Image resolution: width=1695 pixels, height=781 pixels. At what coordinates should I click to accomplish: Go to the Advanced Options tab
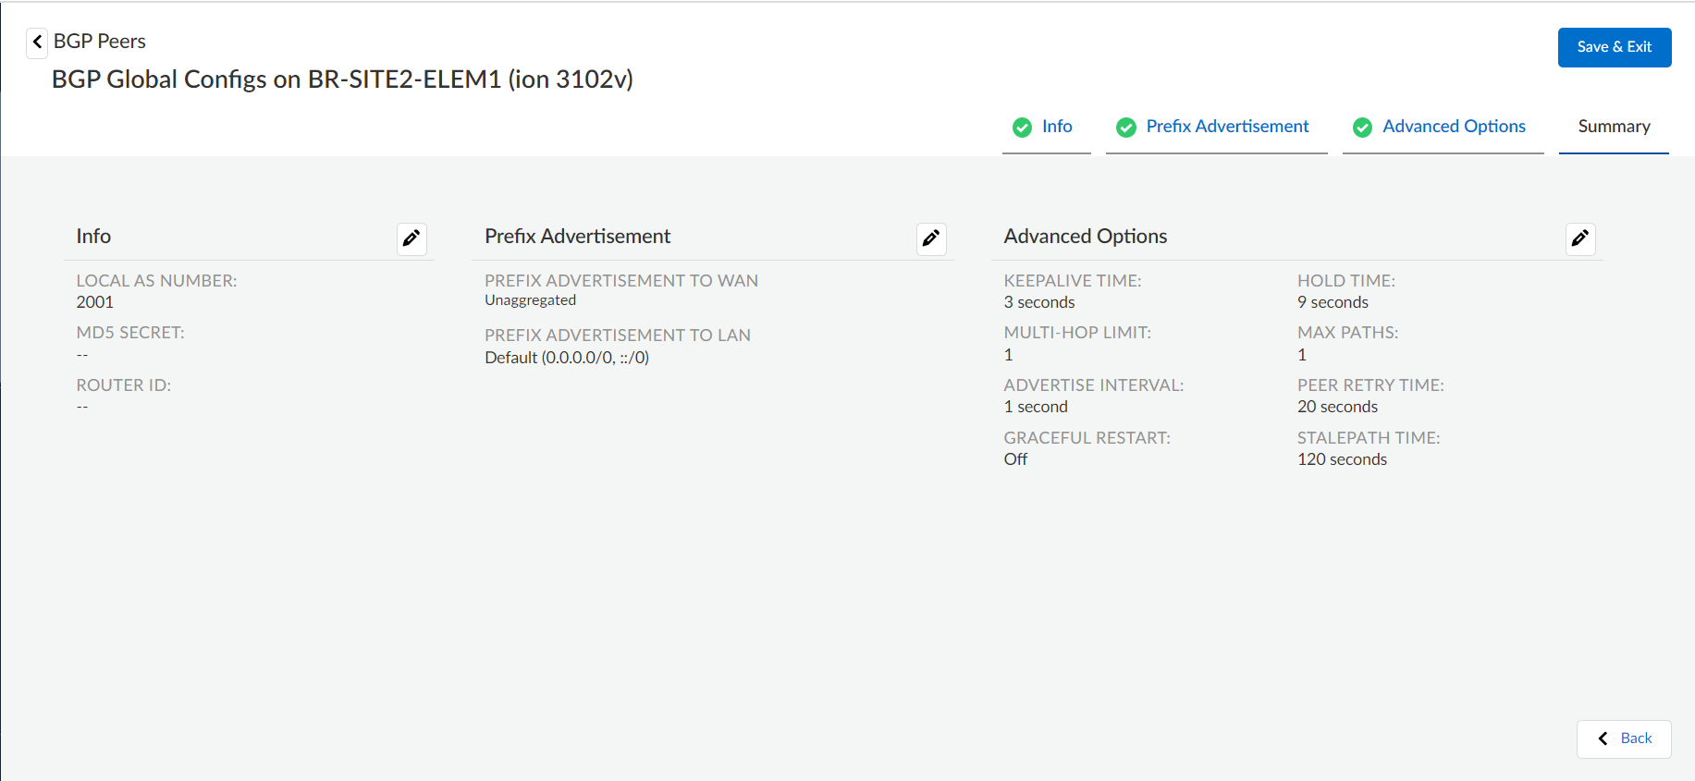pos(1454,127)
